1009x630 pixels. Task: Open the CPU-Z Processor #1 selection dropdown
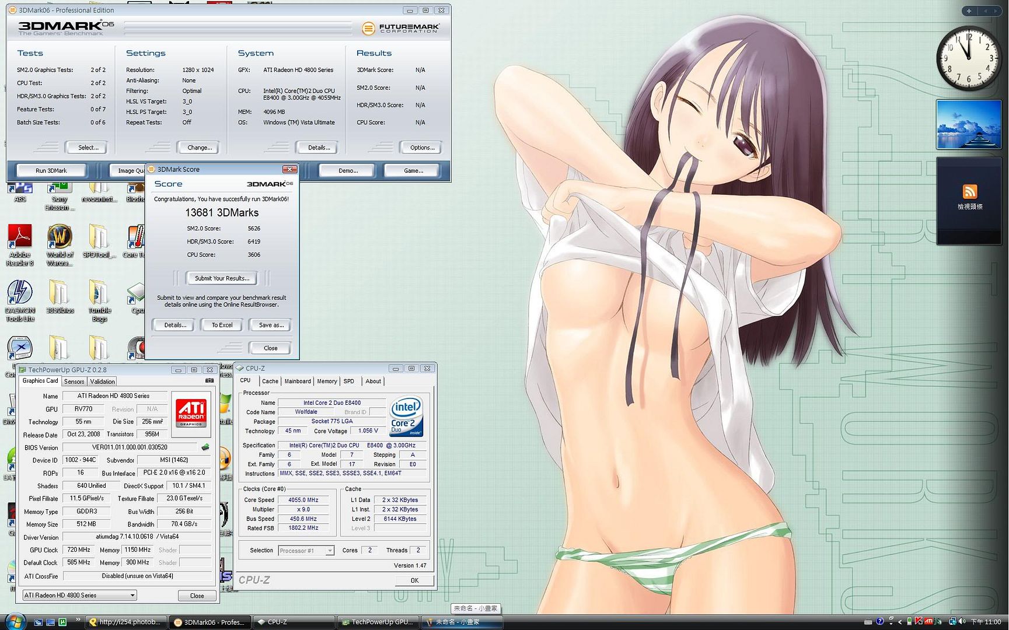click(306, 551)
